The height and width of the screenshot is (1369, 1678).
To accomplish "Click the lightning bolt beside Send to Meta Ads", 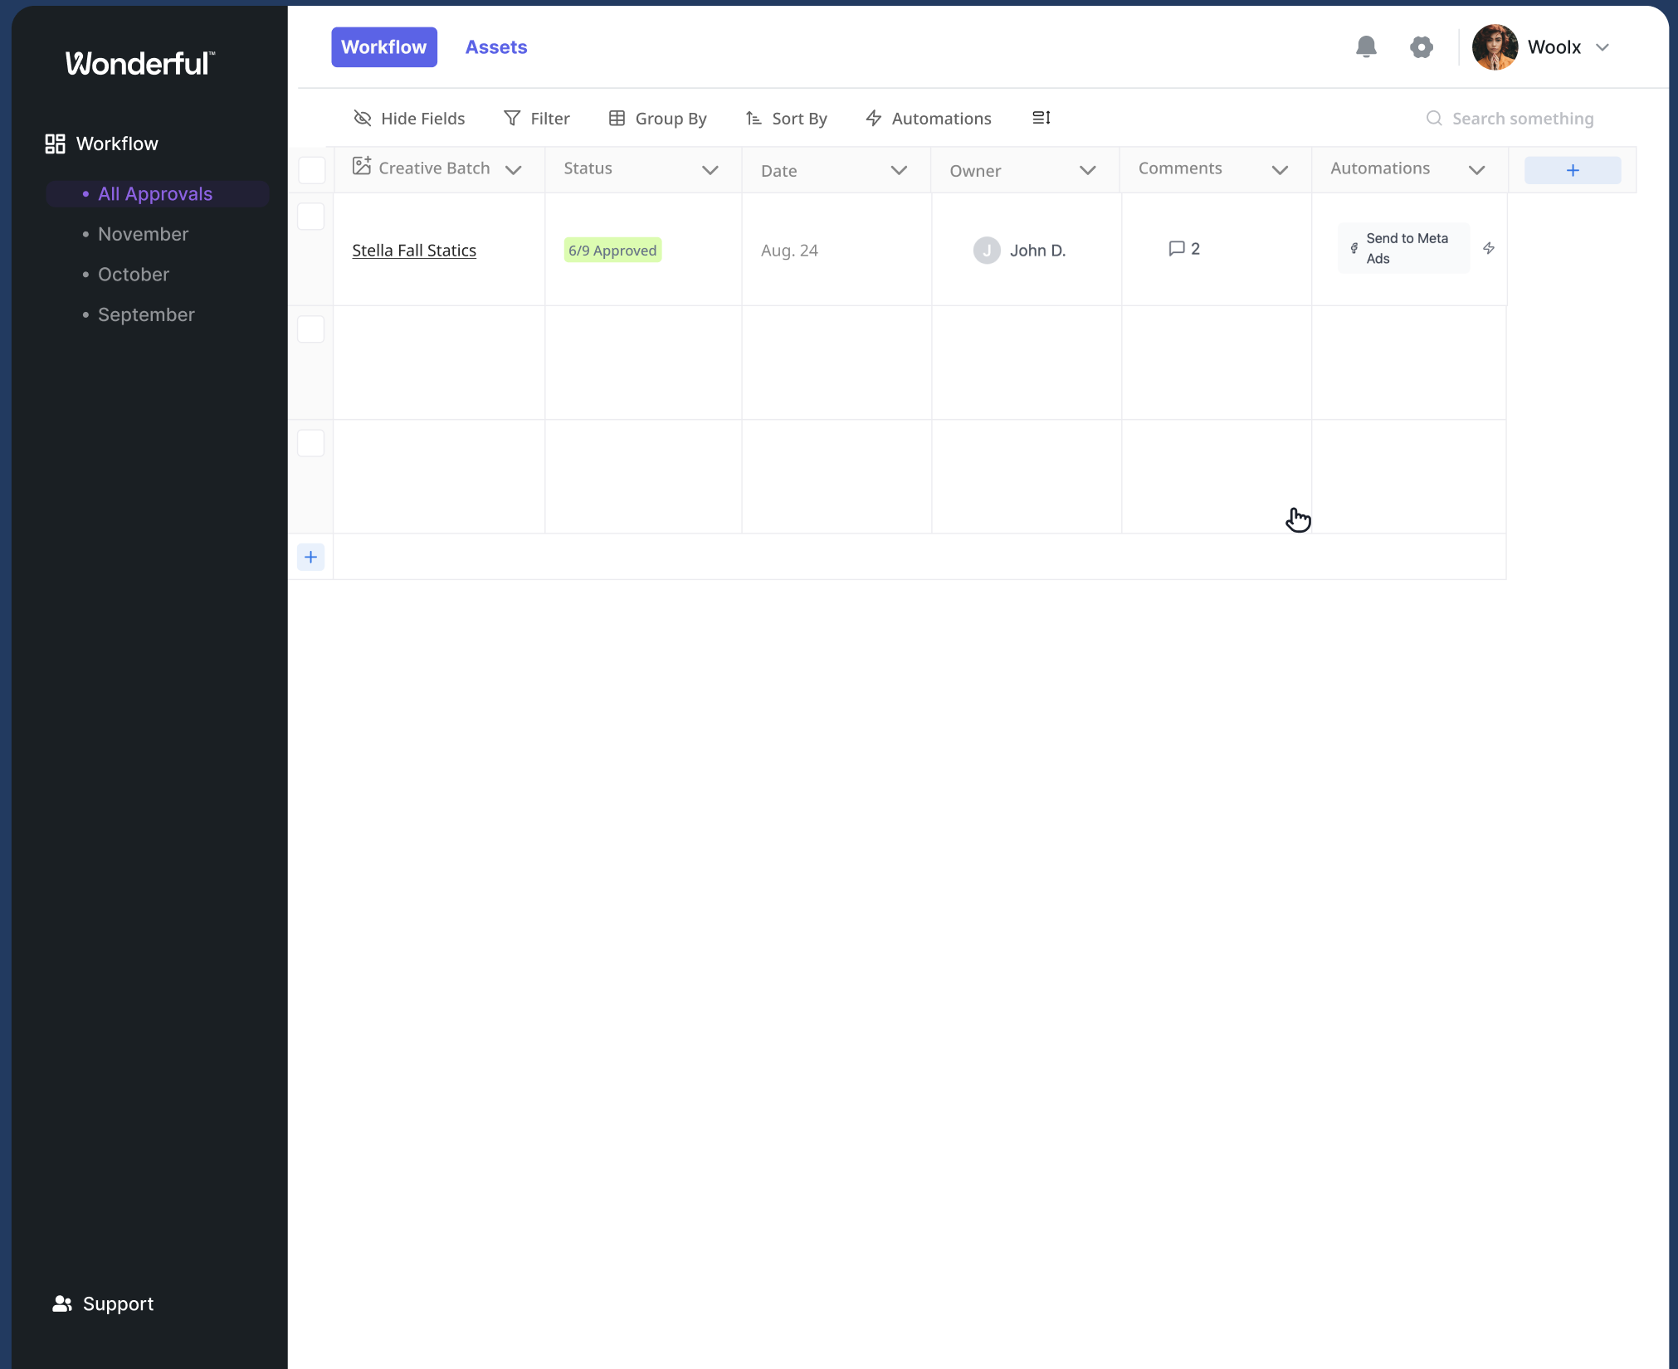I will pos(1489,248).
